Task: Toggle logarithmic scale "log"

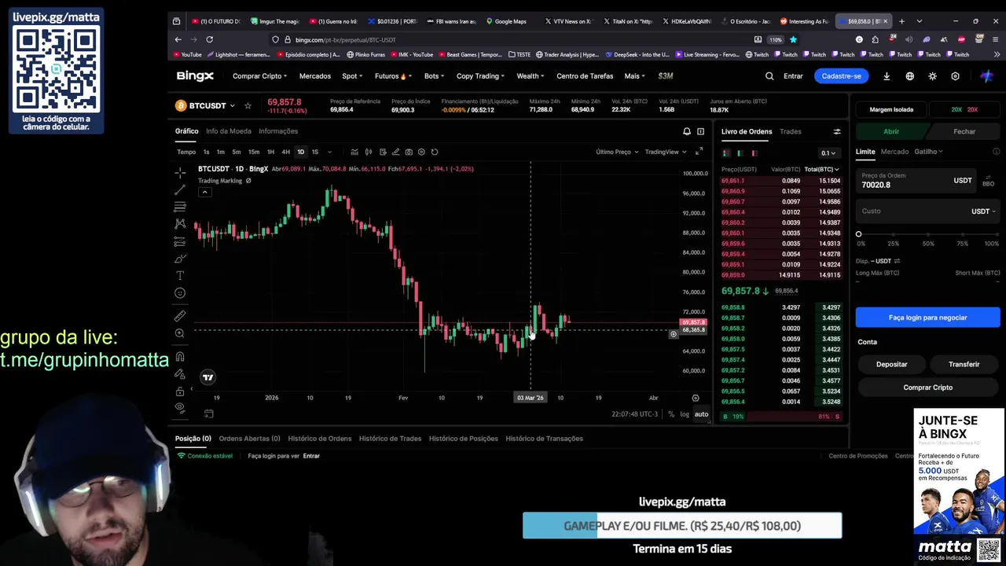Action: 685,414
